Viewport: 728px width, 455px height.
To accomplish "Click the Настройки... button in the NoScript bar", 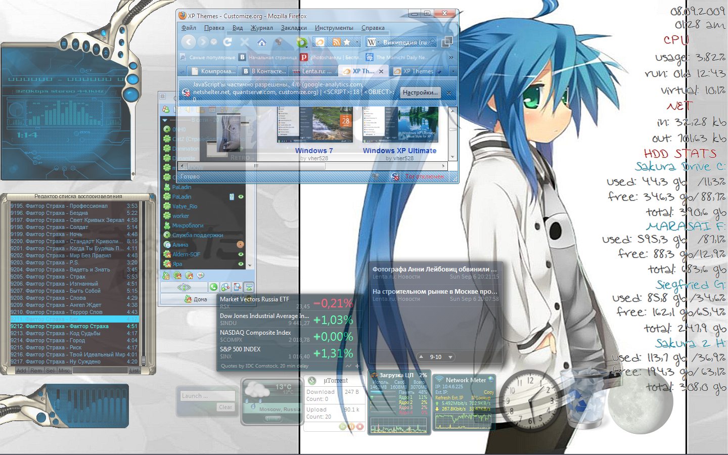I will [420, 93].
